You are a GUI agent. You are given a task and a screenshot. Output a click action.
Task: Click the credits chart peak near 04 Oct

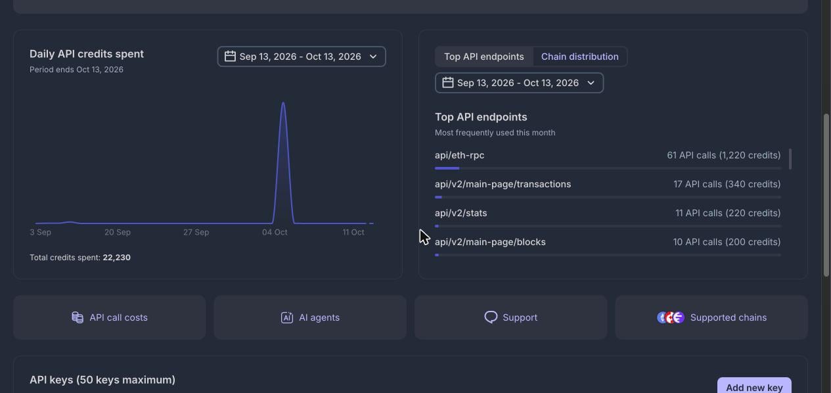283,103
